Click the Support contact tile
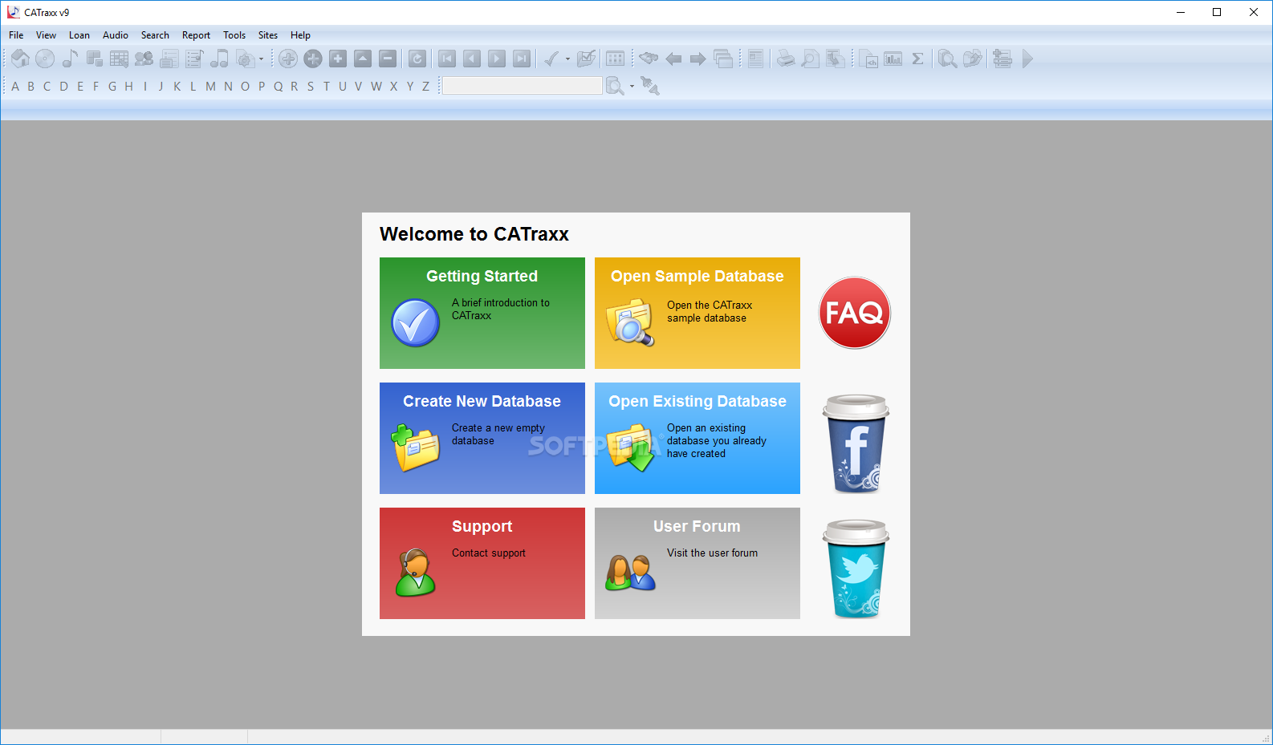The width and height of the screenshot is (1273, 745). click(x=482, y=563)
